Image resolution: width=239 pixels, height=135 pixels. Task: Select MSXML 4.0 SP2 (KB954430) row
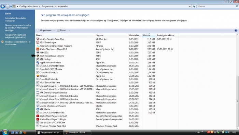coord(107,113)
